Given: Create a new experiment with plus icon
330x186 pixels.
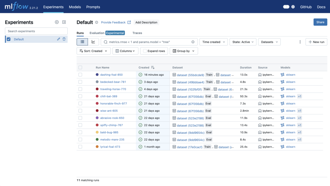Looking at the screenshot, I should [x=57, y=22].
